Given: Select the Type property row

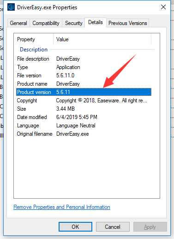Looking at the screenshot, I should click(84, 67).
